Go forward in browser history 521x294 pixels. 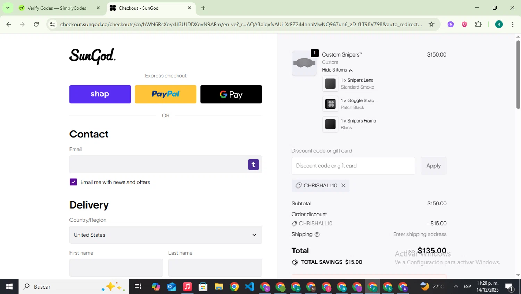22,24
